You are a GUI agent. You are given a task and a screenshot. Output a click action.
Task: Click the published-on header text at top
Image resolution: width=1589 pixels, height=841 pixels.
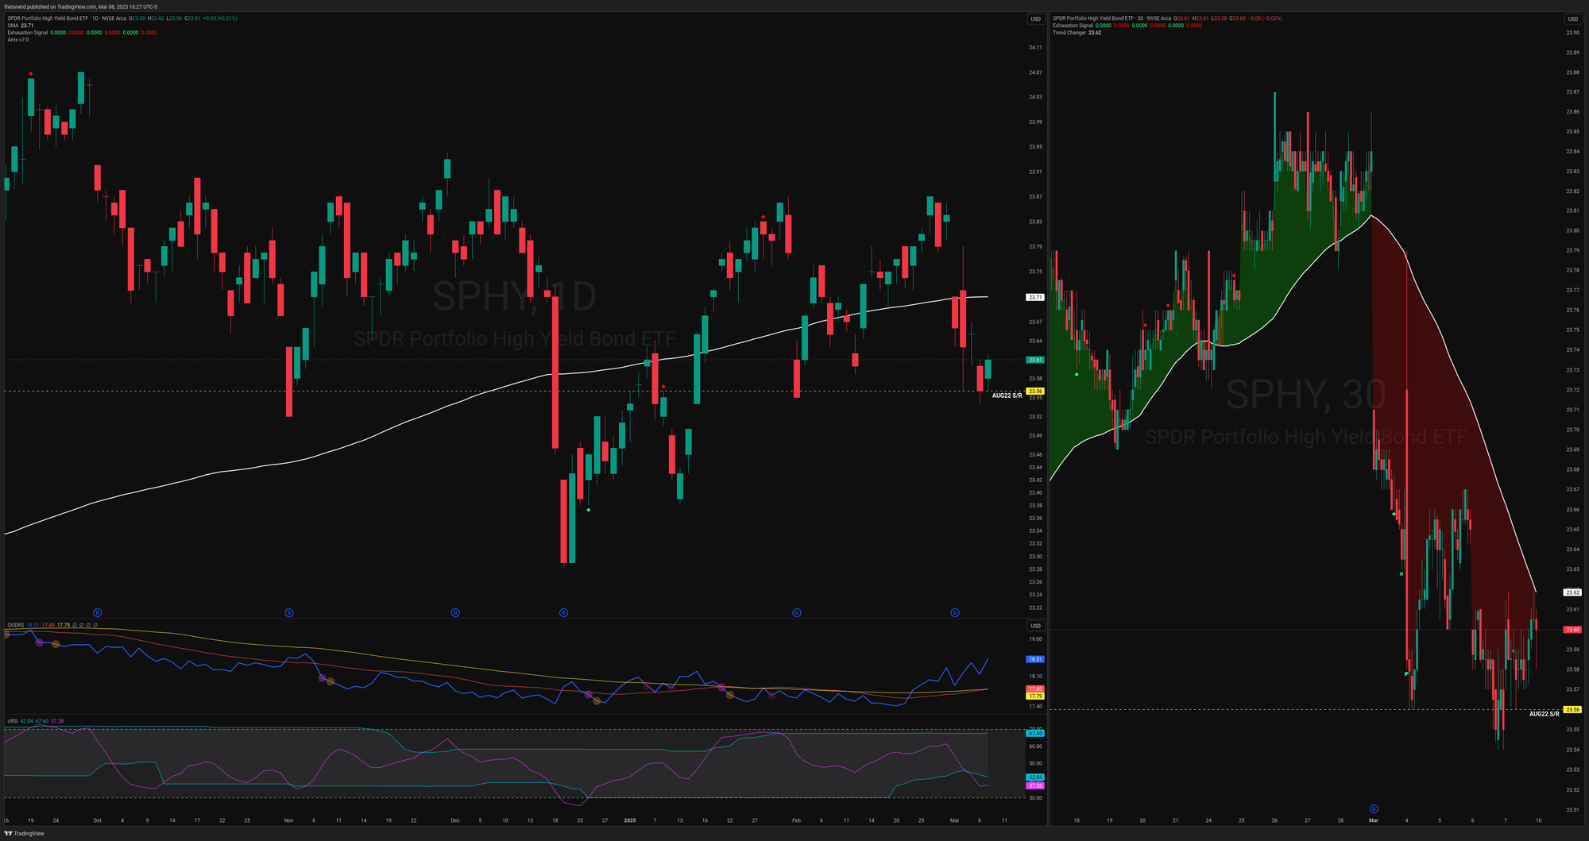click(x=80, y=6)
